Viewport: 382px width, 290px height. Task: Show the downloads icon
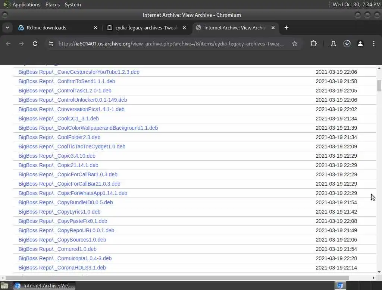pyautogui.click(x=347, y=44)
